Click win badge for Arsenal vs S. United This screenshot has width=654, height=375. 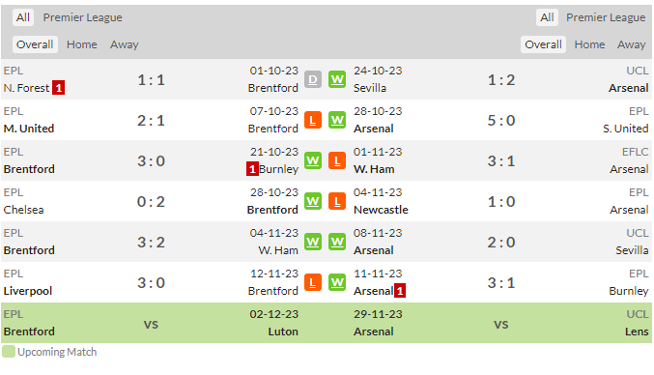tap(337, 120)
